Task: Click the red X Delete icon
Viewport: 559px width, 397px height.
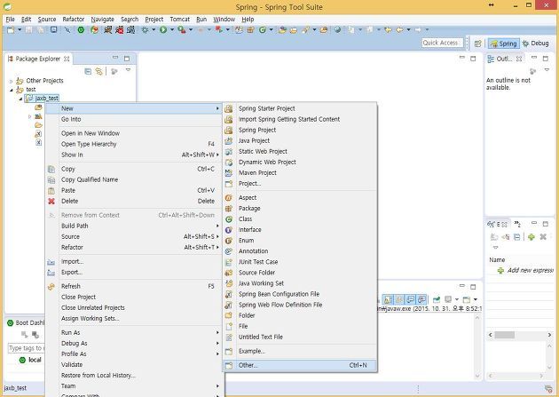Action: 51,202
